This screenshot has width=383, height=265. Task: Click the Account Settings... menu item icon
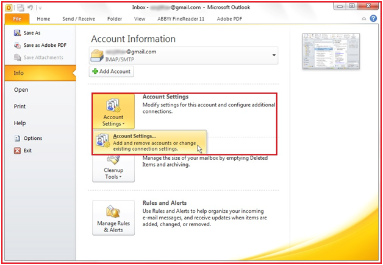coord(102,140)
